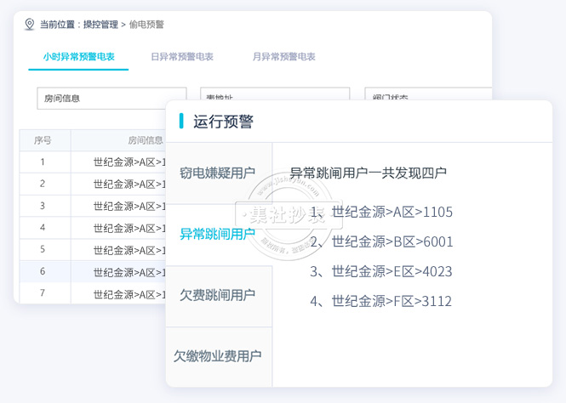Open the 欠费跳闸用户 side tab
The height and width of the screenshot is (403, 566).
coord(218,295)
